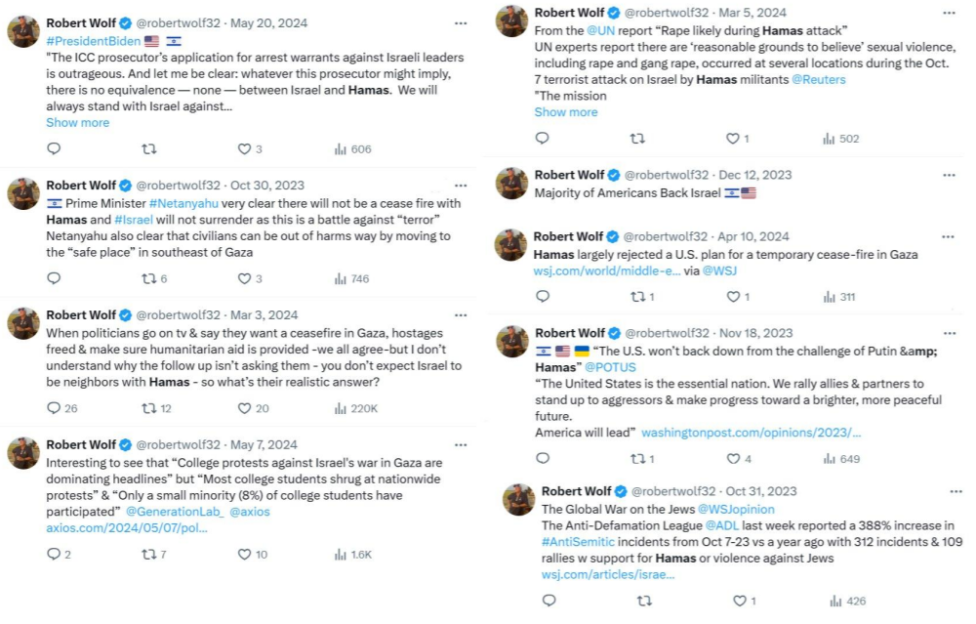Retweet the Mar 3, 2024 ceasefire tweet

click(x=149, y=408)
